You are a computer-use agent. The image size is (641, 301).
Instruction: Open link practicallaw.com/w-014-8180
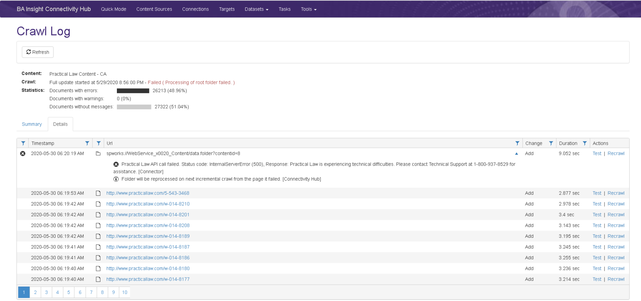148,269
